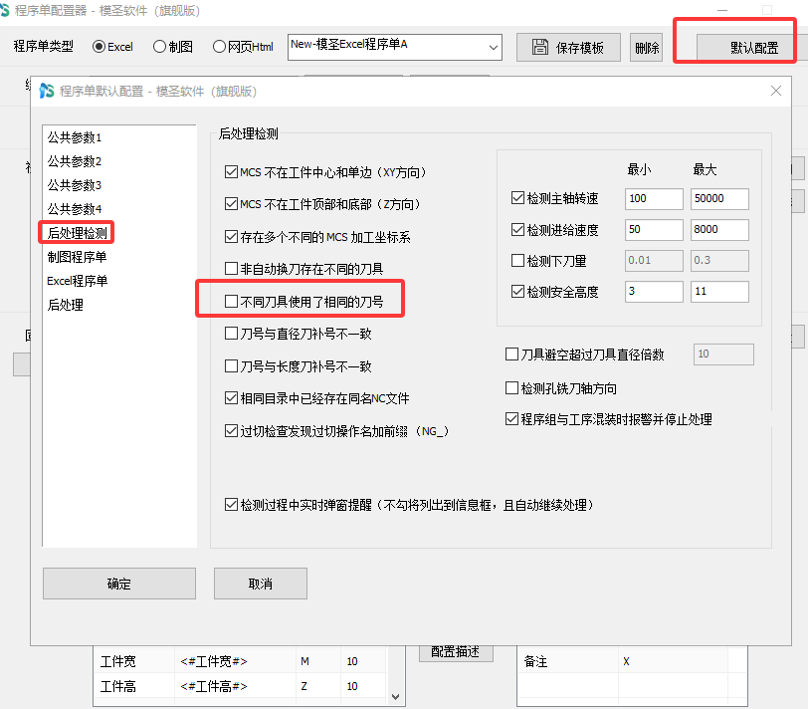Edit spindle speed maximum field 50000
This screenshot has height=709, width=808.
coord(719,198)
